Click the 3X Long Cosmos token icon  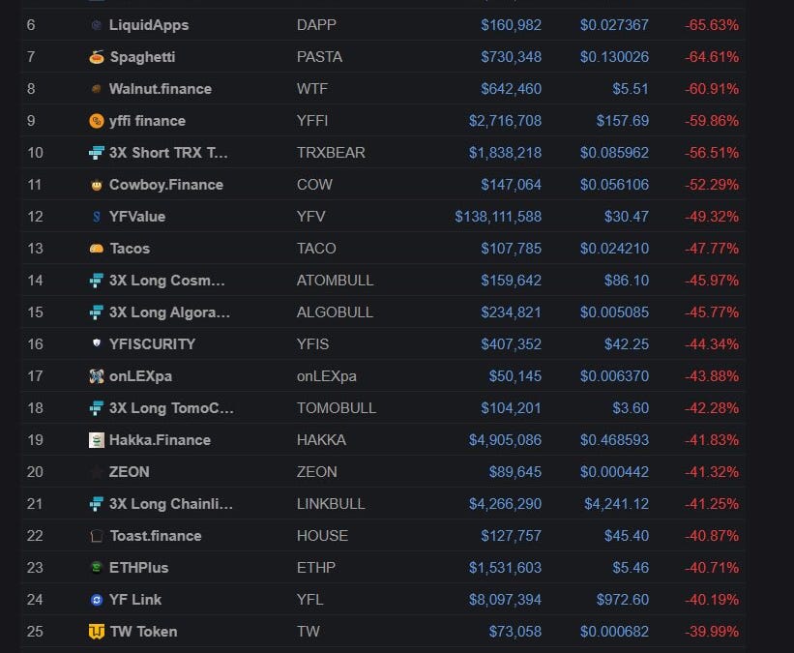[96, 281]
